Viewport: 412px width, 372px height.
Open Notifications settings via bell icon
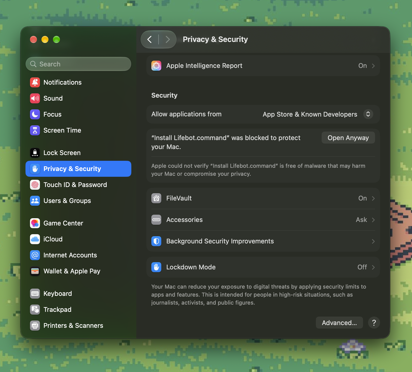(35, 82)
